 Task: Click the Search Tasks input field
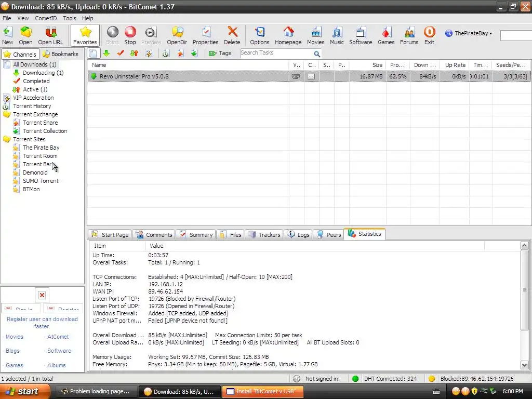coord(276,53)
